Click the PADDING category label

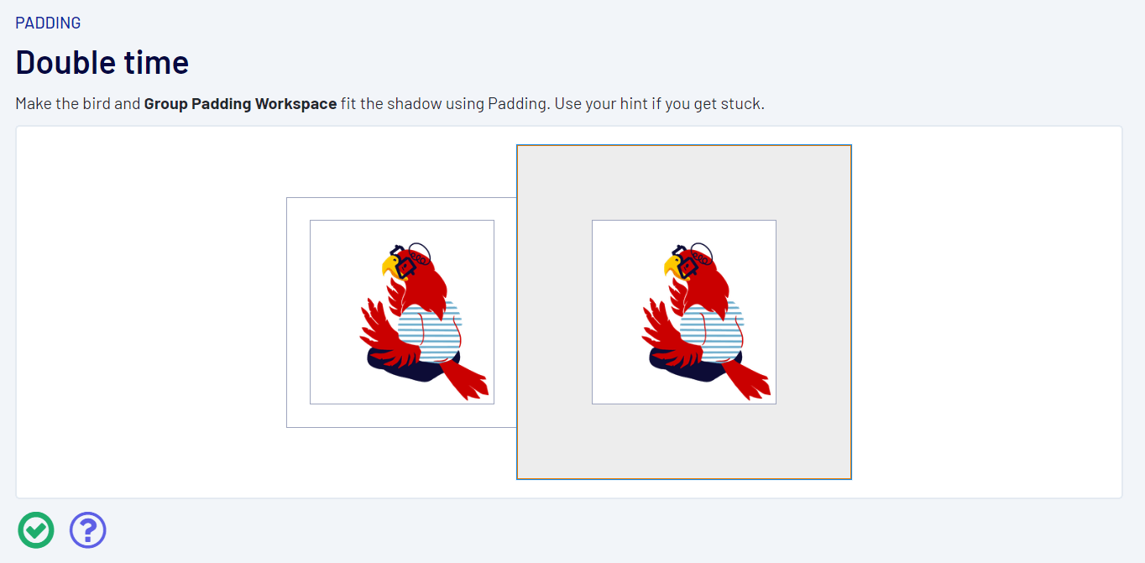[x=48, y=23]
